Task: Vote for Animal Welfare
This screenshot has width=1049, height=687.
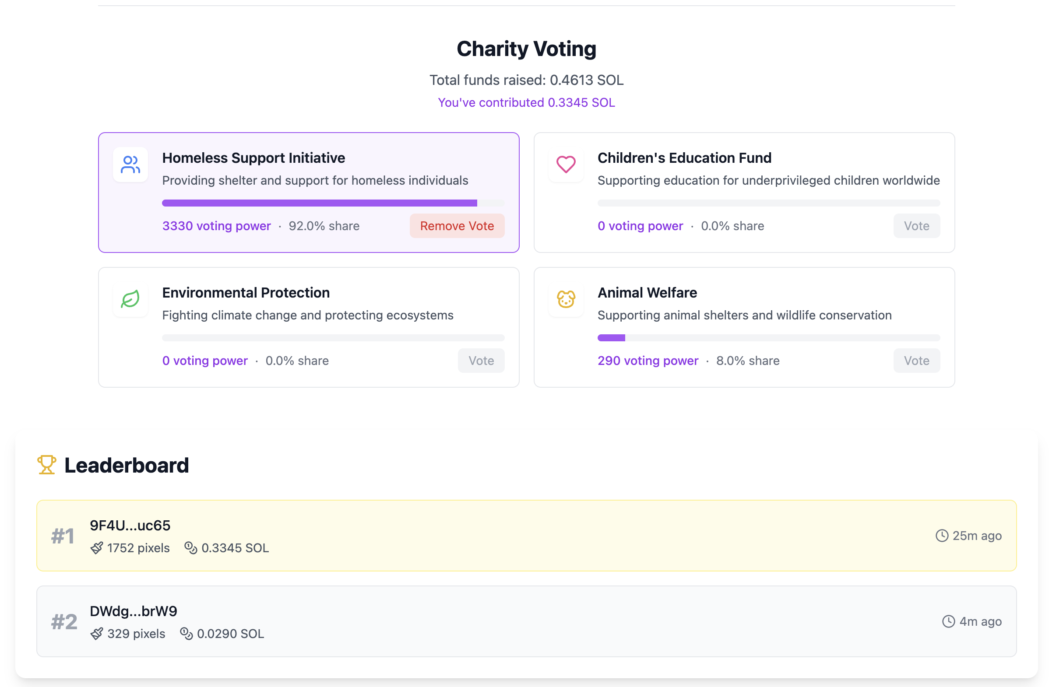Action: click(x=916, y=361)
